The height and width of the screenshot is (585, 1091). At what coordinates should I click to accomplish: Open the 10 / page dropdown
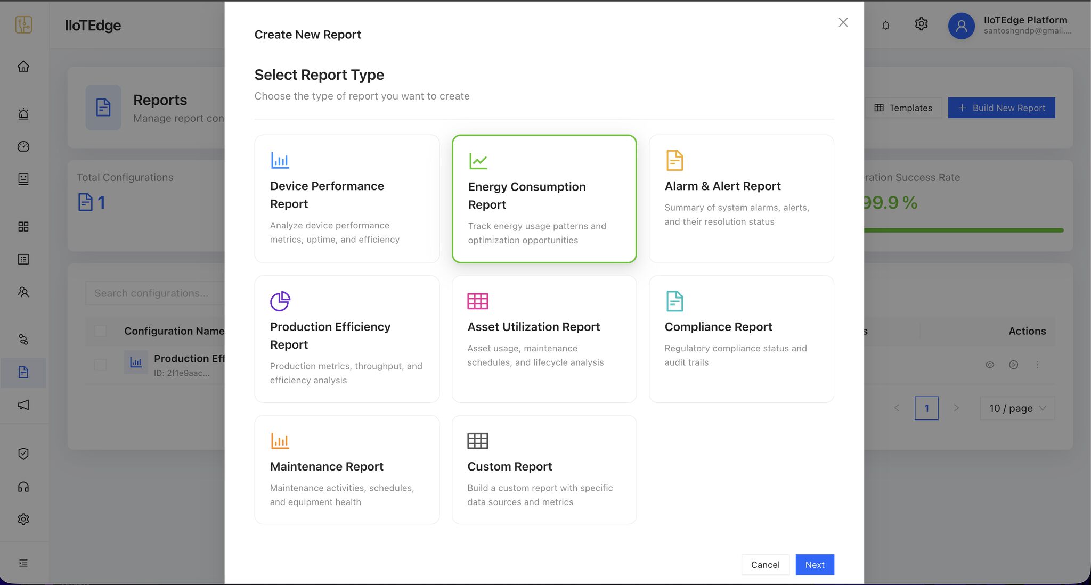click(1017, 408)
